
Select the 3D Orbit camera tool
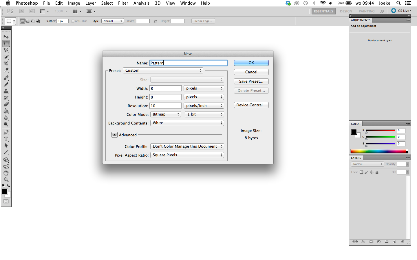click(6, 166)
